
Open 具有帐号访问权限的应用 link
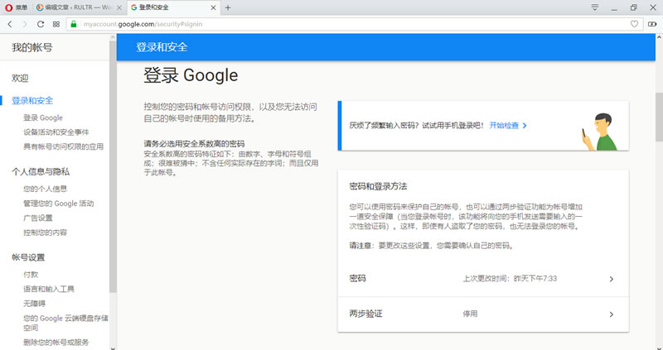coord(64,146)
